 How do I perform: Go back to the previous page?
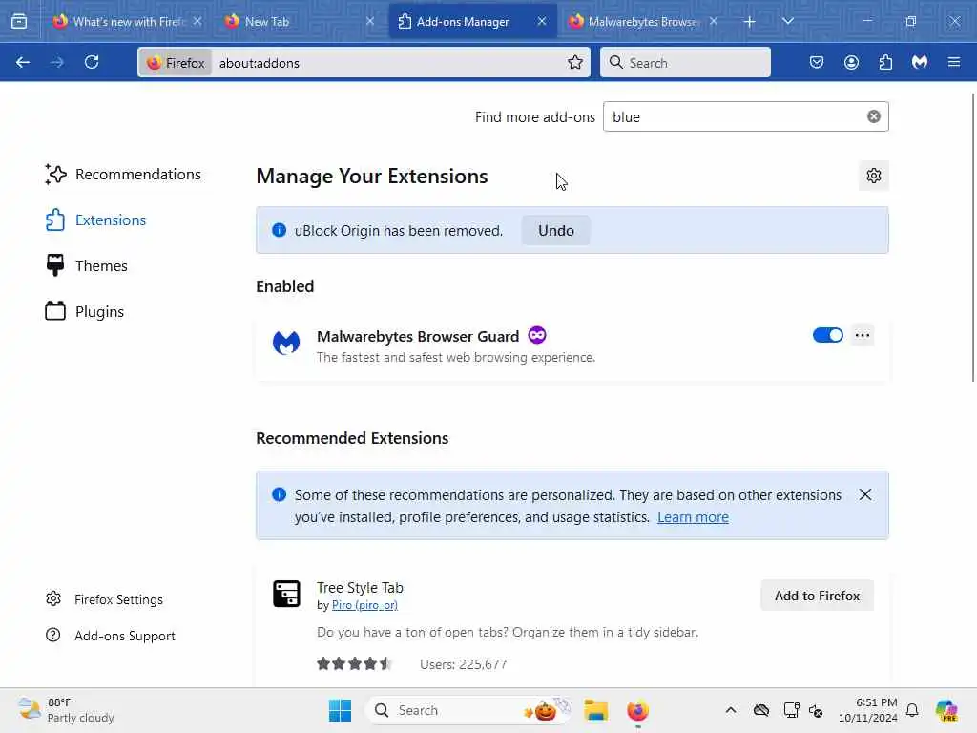coord(23,62)
